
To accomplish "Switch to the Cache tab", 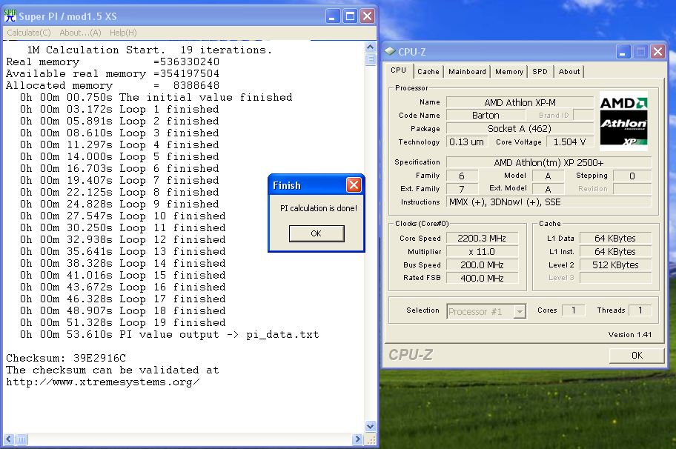I will pyautogui.click(x=428, y=72).
